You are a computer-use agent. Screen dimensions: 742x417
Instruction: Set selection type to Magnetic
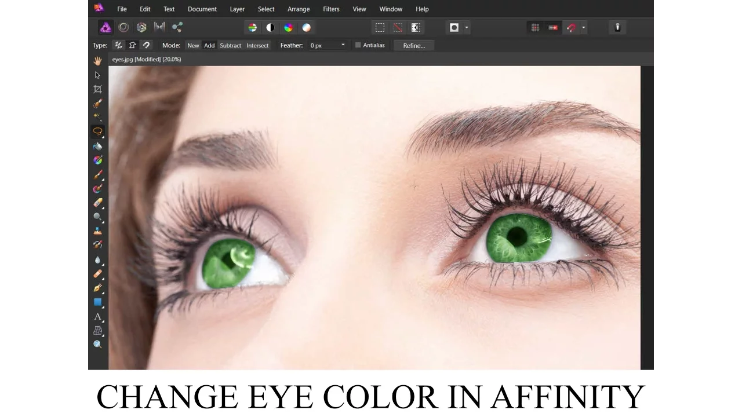(x=146, y=45)
